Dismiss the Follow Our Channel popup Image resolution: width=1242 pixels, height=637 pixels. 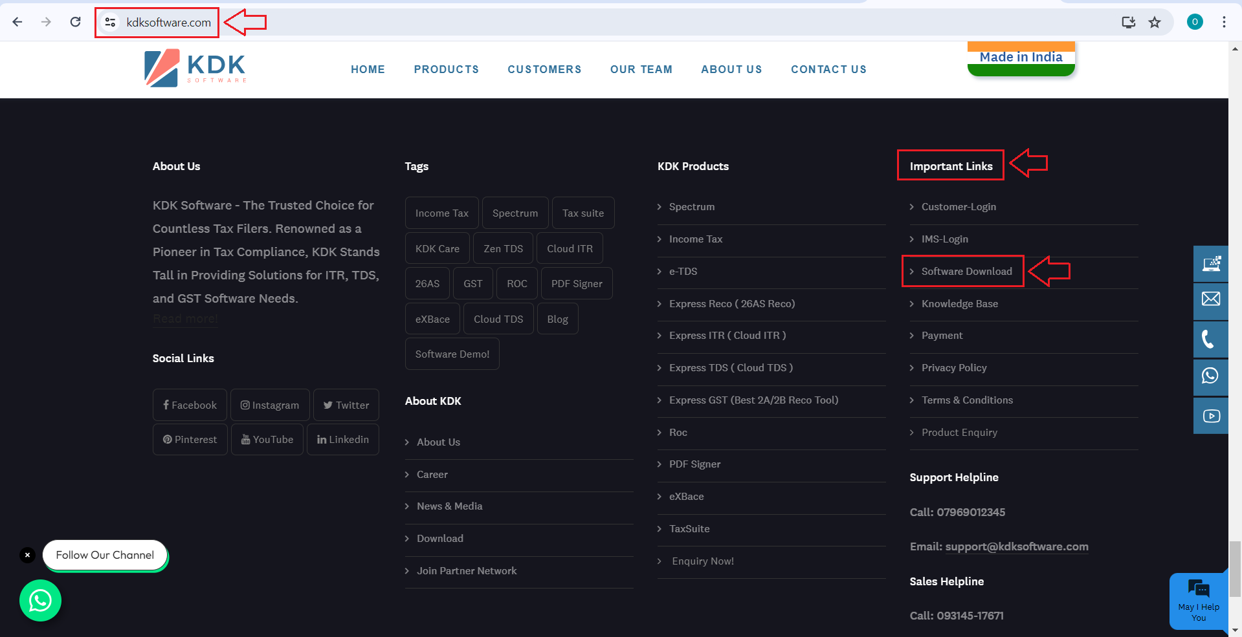click(27, 555)
